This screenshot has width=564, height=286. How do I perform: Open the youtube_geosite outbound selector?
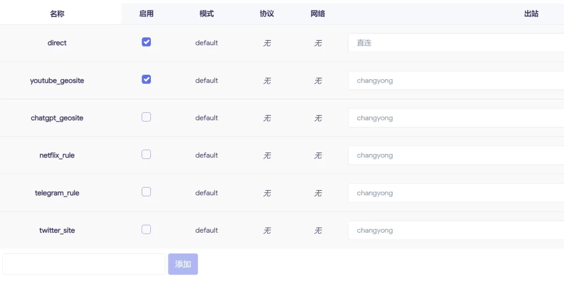coord(456,80)
